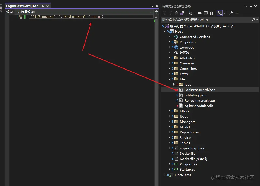Click the lightbulb quick actions icon
This screenshot has width=260, height=186.
[x=21, y=16]
